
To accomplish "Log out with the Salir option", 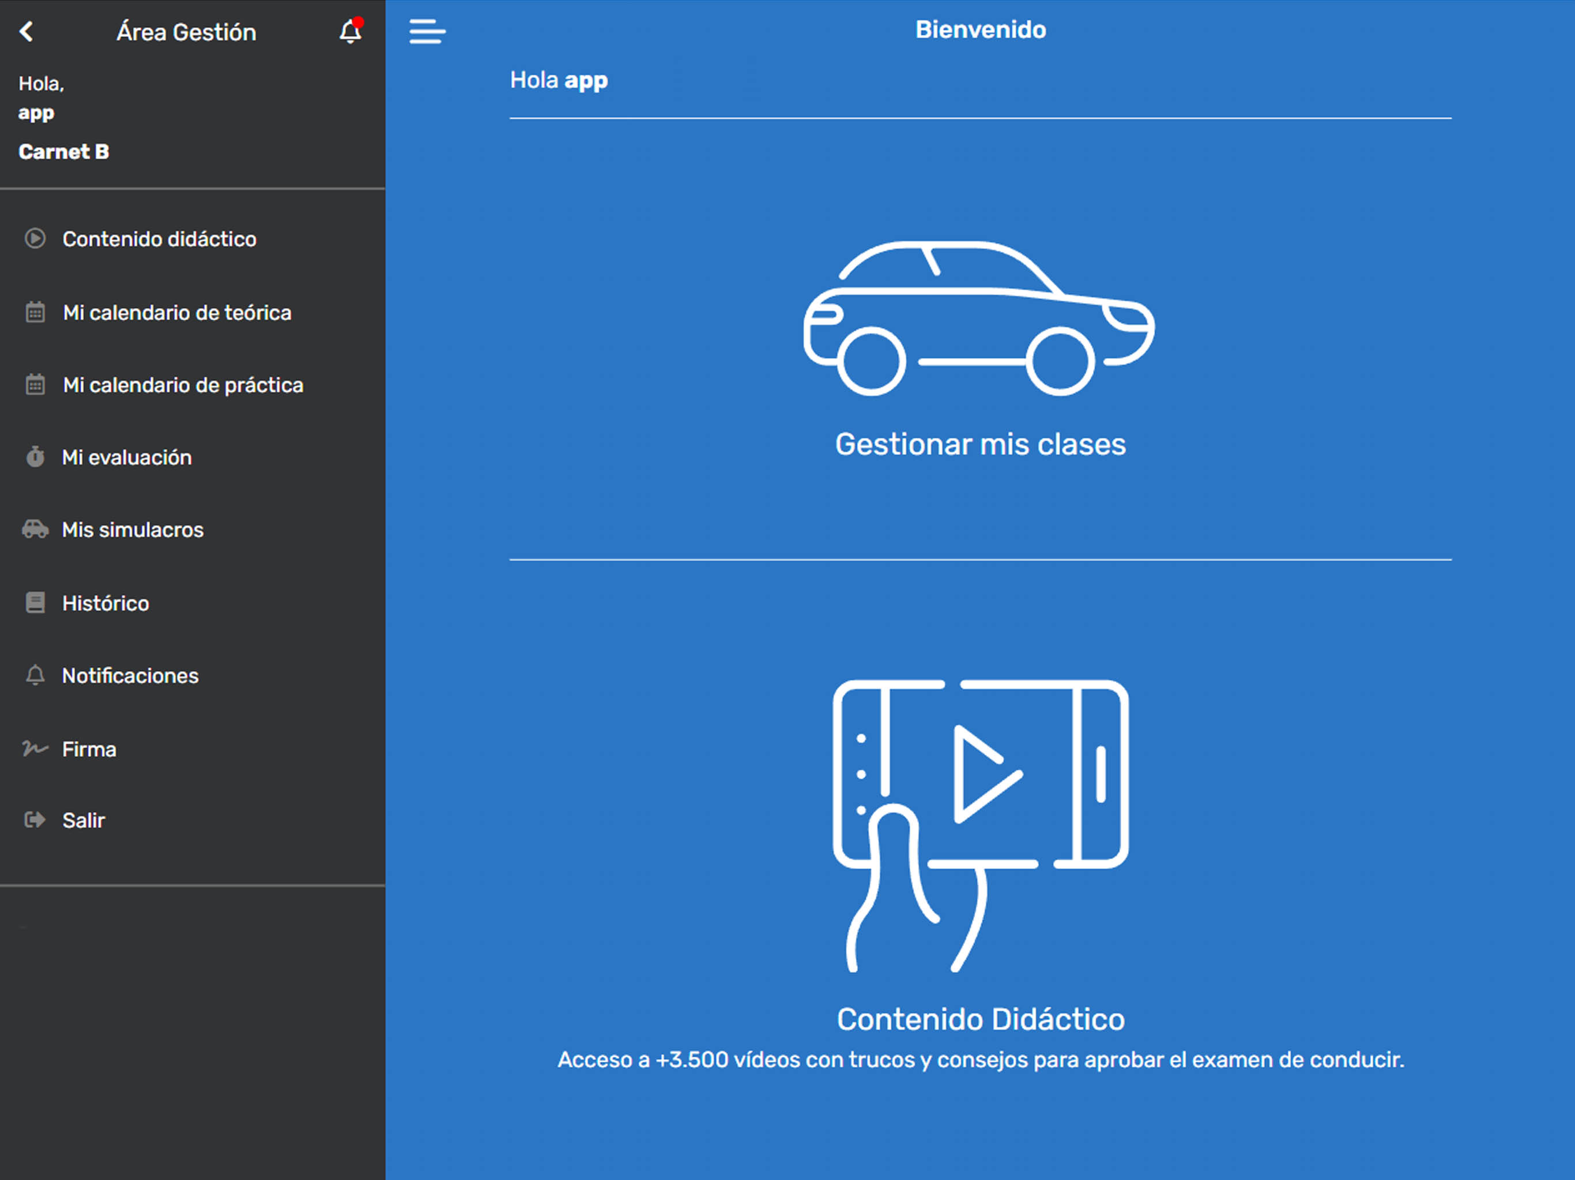I will [x=84, y=820].
